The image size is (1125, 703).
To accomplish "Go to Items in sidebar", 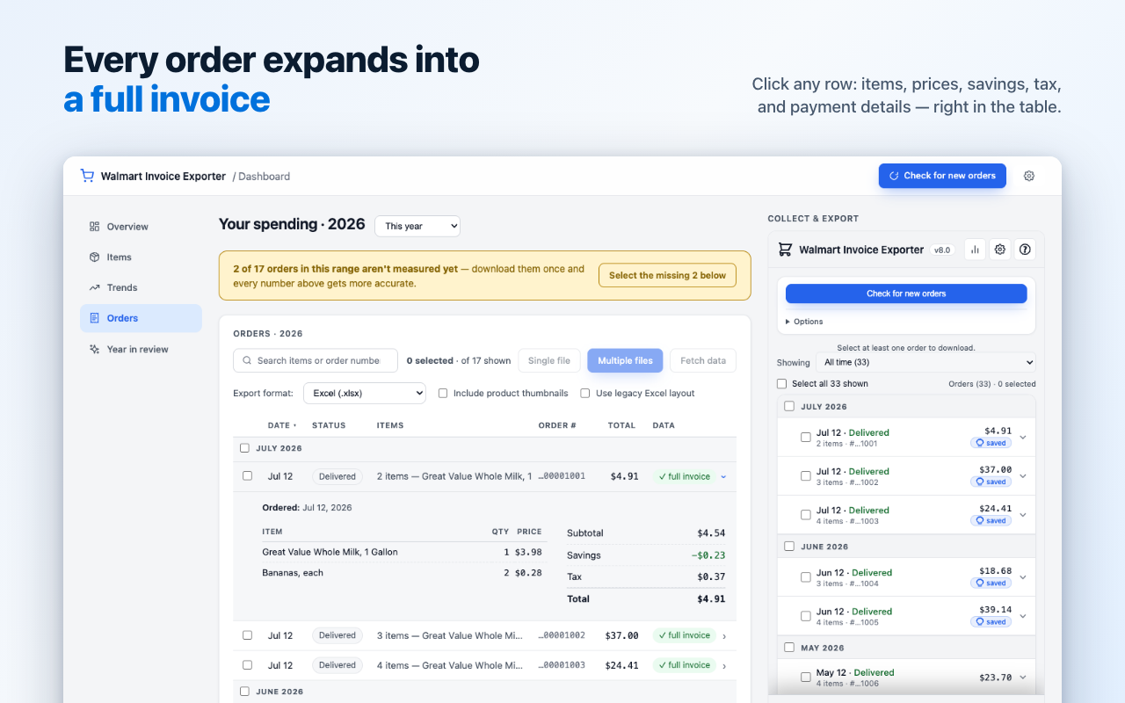I will click(141, 257).
